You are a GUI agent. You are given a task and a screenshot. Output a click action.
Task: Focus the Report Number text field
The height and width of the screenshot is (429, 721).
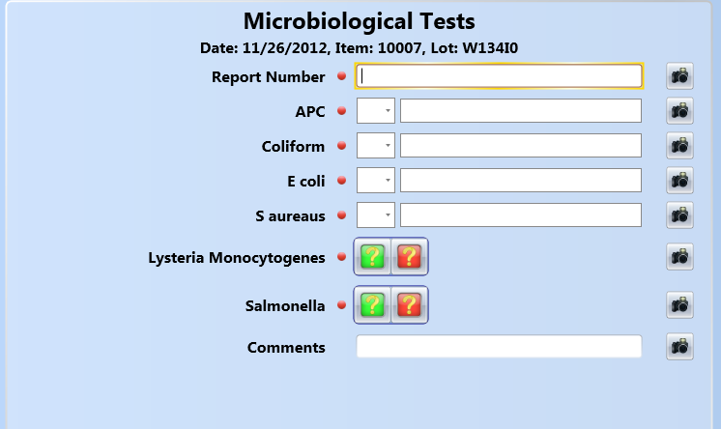coord(499,76)
